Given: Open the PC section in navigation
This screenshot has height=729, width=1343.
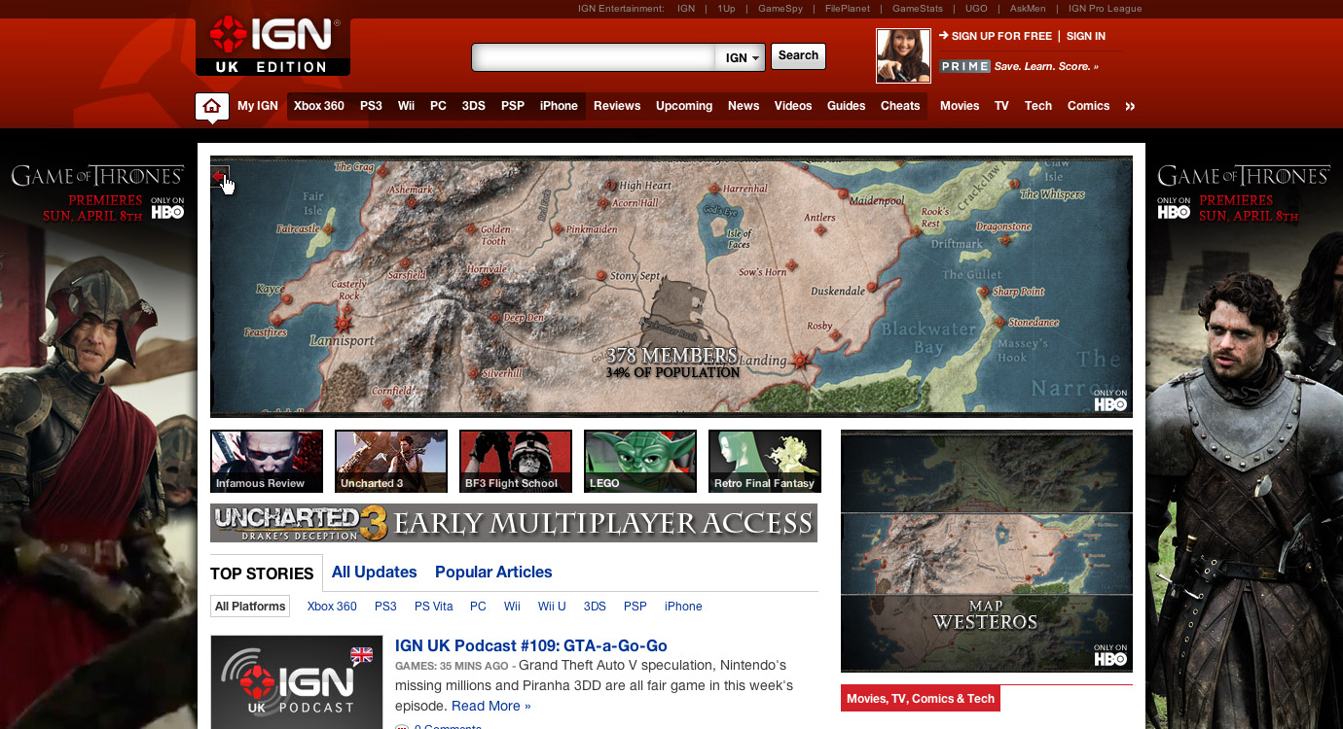Looking at the screenshot, I should 438,106.
